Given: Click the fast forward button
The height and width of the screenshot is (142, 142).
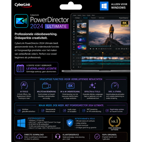Looking at the screenshot, I should pos(99,49).
